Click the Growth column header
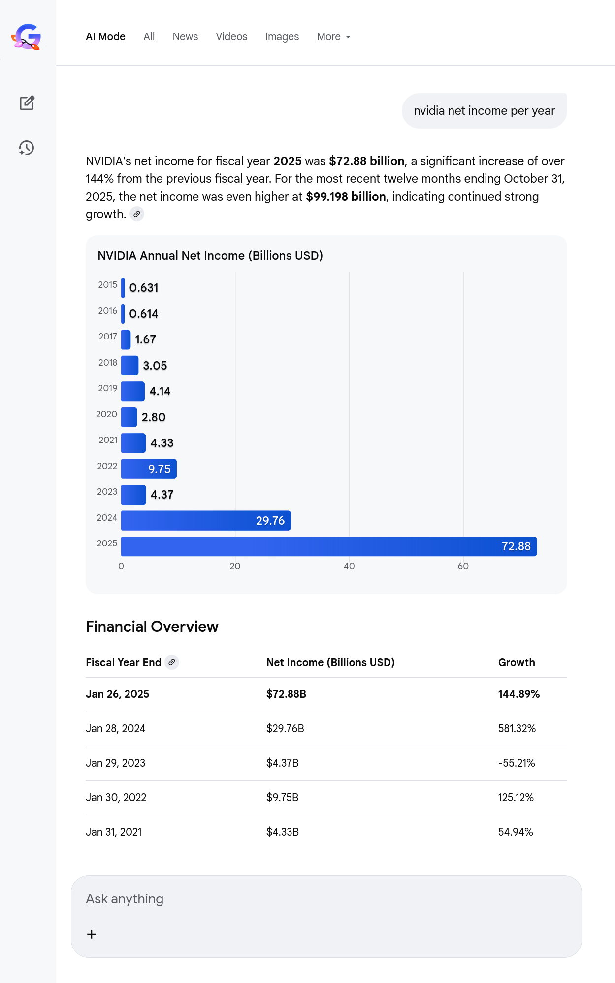The height and width of the screenshot is (983, 615). (517, 662)
